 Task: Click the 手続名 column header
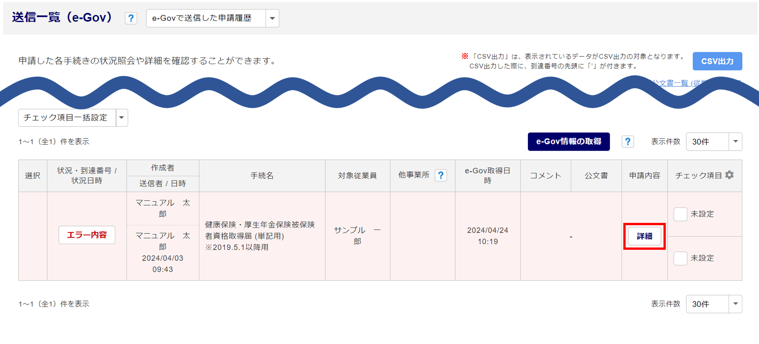click(x=262, y=176)
